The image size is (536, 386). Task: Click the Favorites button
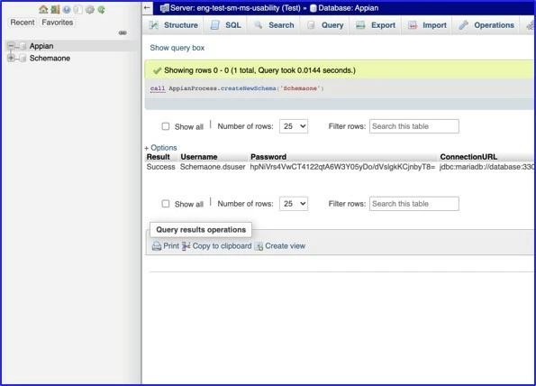coord(58,23)
